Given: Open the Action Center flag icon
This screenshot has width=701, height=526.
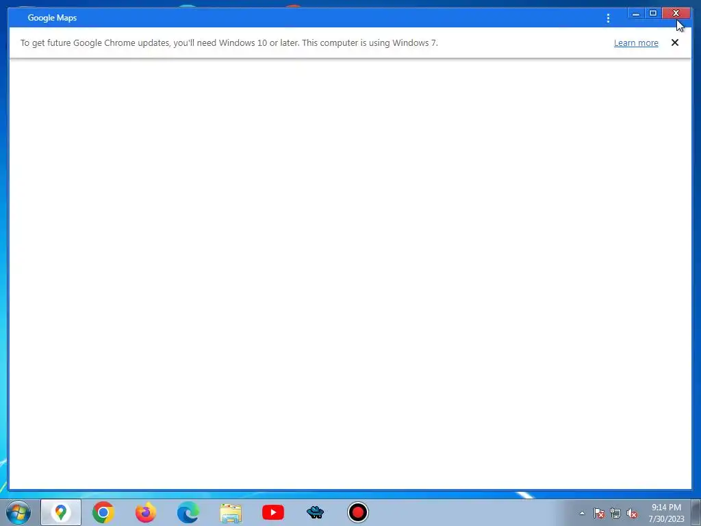Looking at the screenshot, I should [599, 513].
